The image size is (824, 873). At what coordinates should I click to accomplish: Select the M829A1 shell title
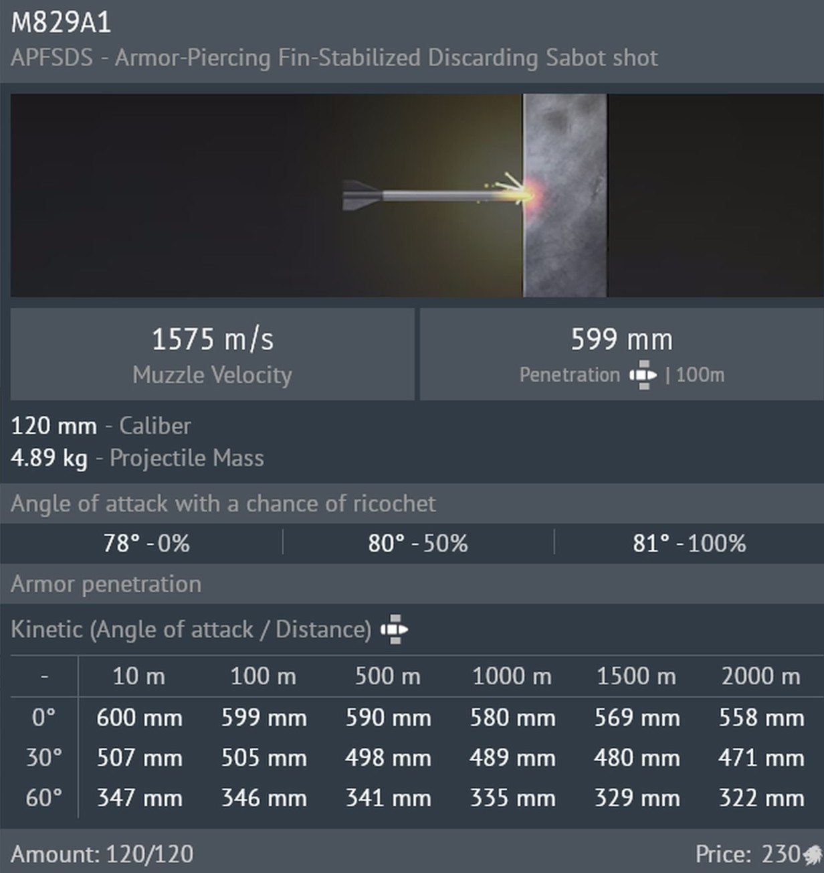pyautogui.click(x=61, y=23)
